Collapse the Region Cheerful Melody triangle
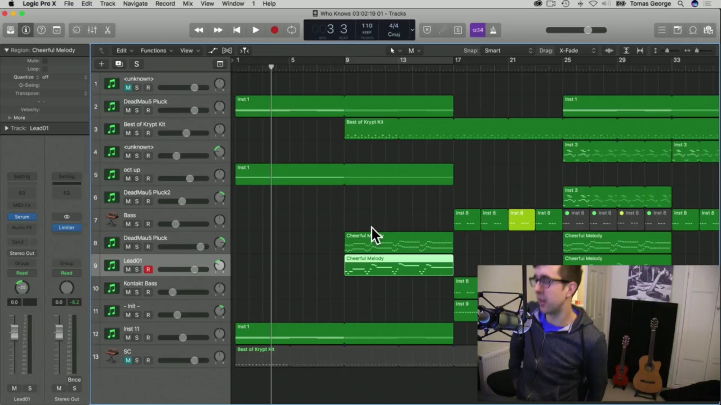 coord(6,50)
